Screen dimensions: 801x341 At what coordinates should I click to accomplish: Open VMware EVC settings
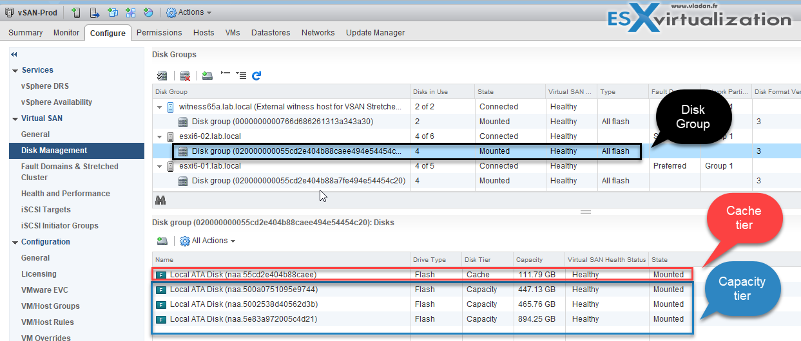44,290
